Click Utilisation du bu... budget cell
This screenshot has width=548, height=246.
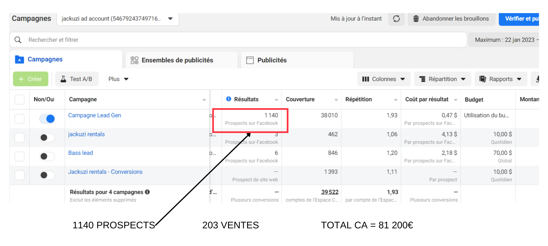pyautogui.click(x=486, y=115)
